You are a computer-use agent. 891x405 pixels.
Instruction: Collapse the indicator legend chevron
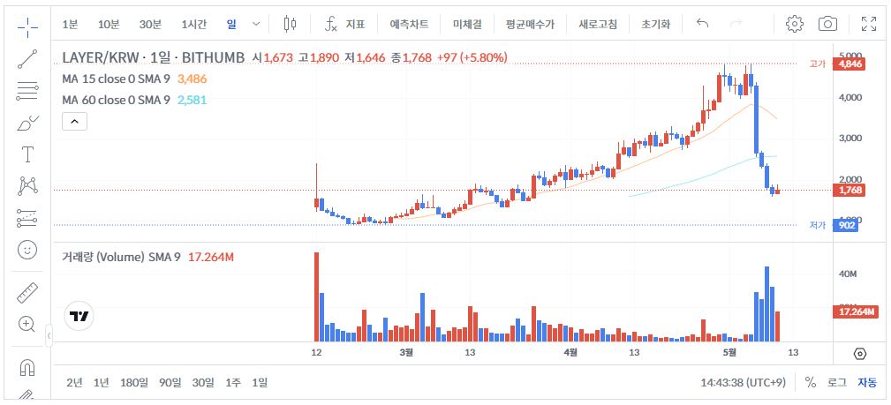tap(74, 121)
